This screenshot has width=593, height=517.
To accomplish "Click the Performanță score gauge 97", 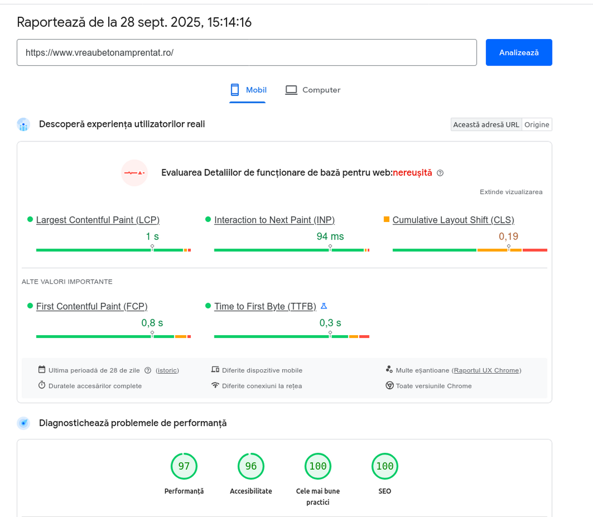I will point(184,466).
